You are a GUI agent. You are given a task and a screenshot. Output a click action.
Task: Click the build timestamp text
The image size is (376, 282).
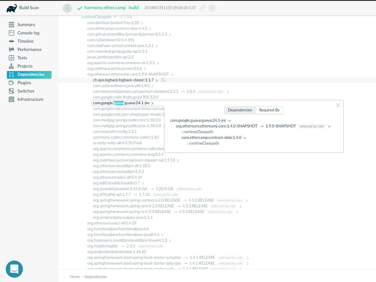click(170, 8)
